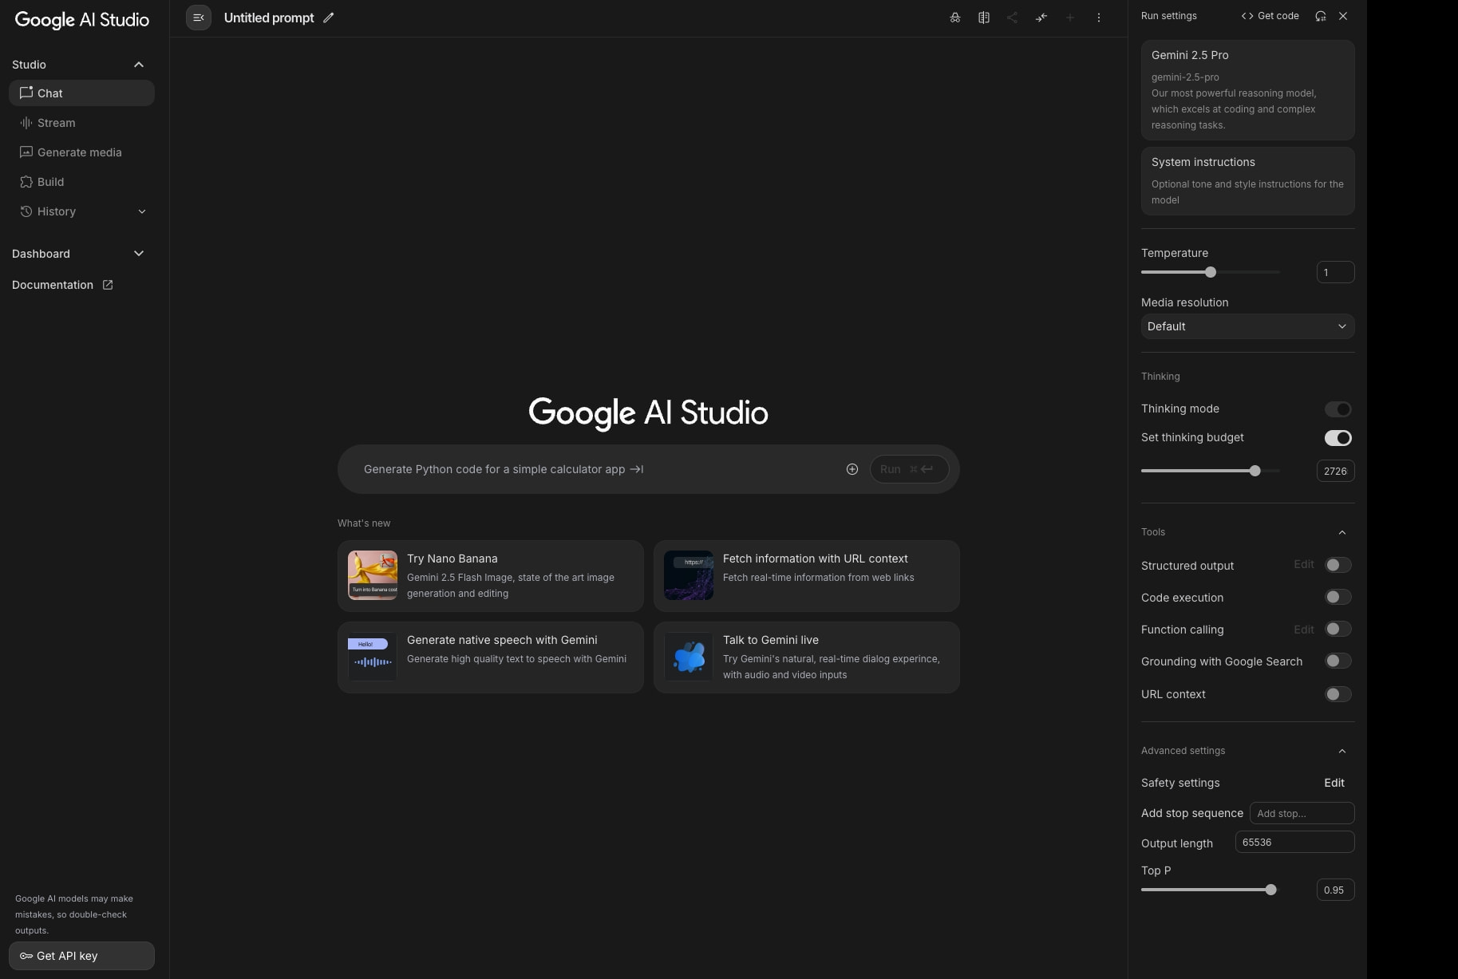Open the Talk to Gemini live card
This screenshot has height=979, width=1458.
tap(807, 657)
